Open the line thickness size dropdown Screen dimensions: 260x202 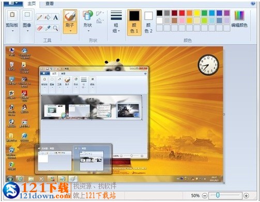click(116, 22)
